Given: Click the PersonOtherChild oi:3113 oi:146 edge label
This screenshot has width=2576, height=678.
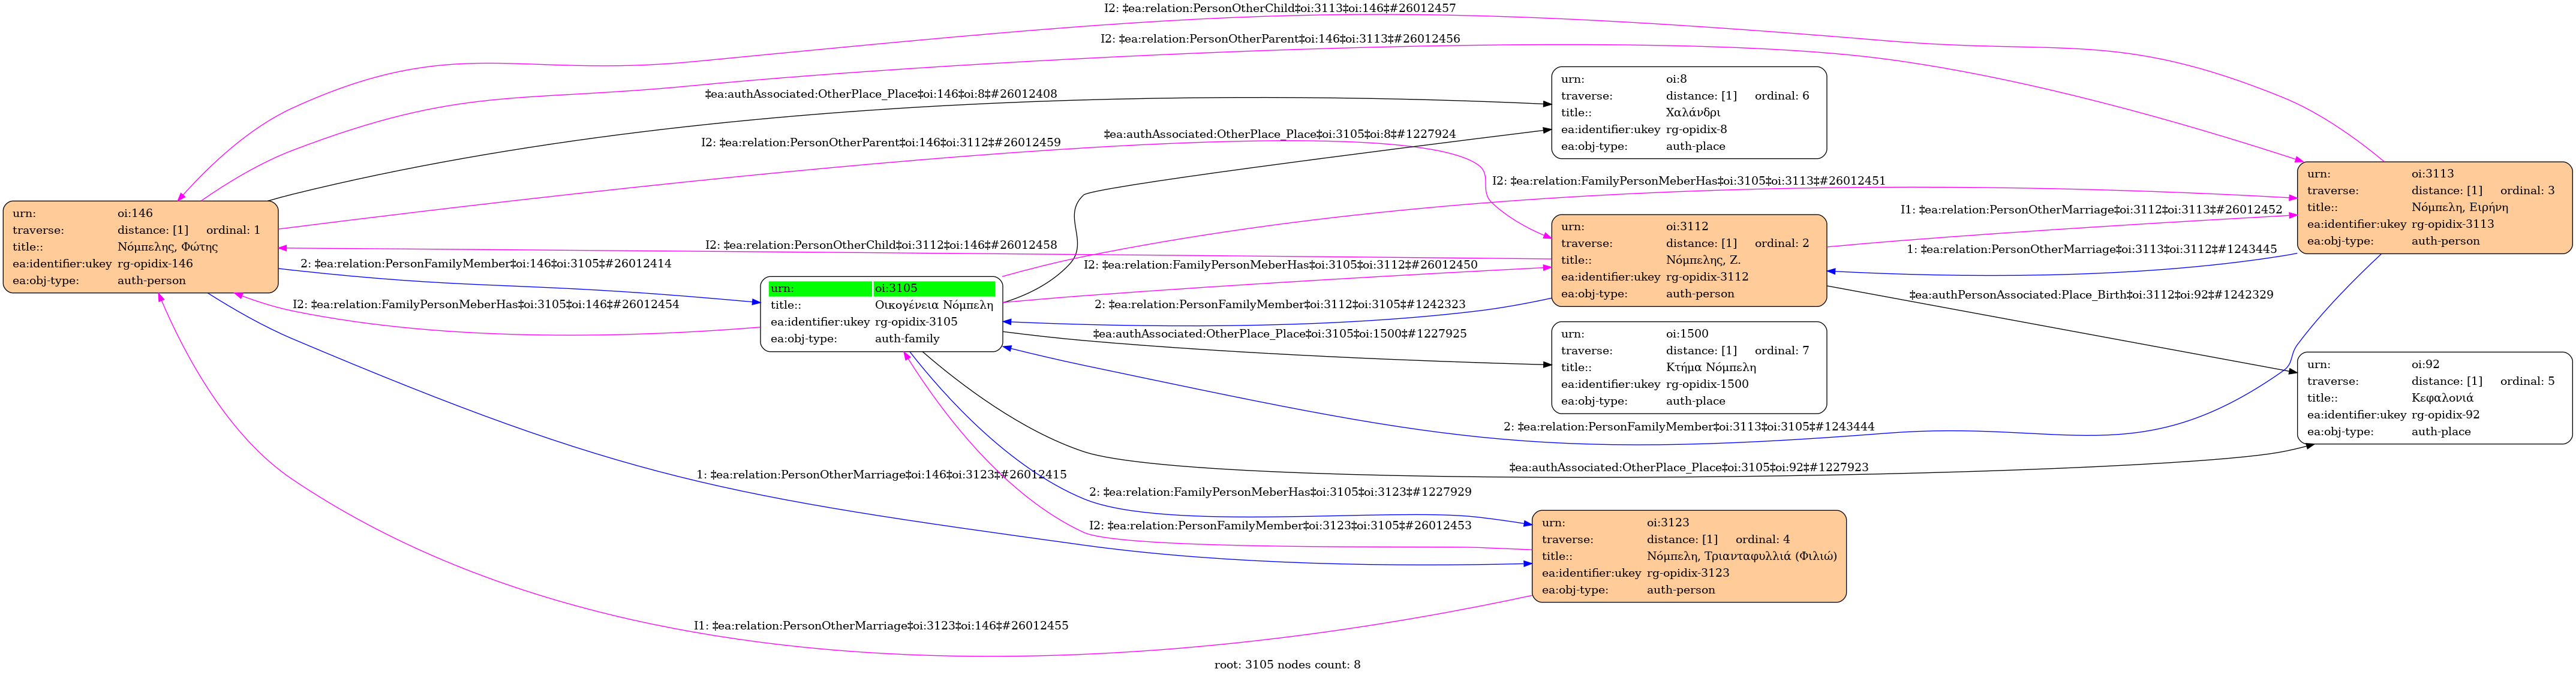Looking at the screenshot, I should [x=1279, y=8].
